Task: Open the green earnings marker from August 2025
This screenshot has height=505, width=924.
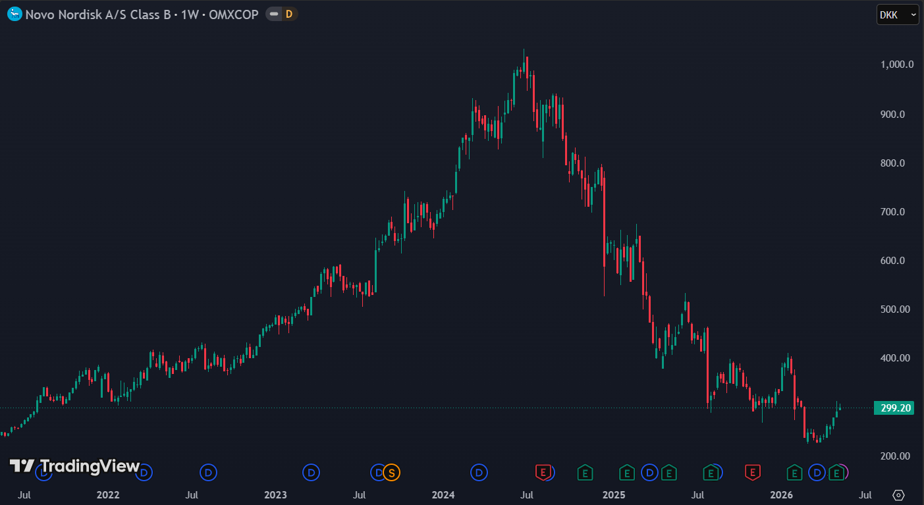Action: 710,472
